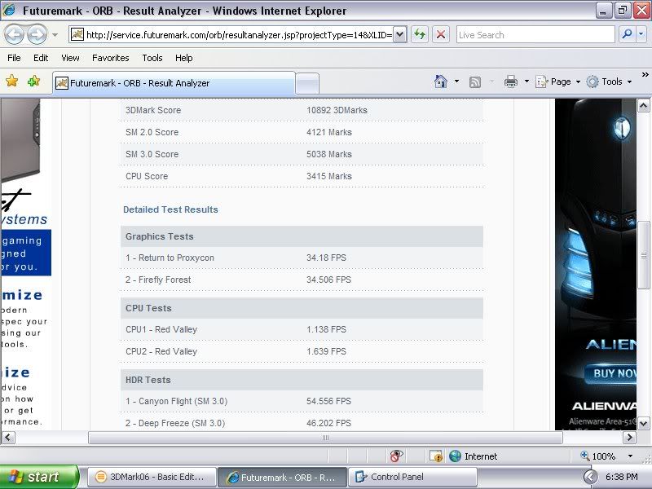Click the vertical scrollbar thumb
652x489 pixels.
pos(643,255)
